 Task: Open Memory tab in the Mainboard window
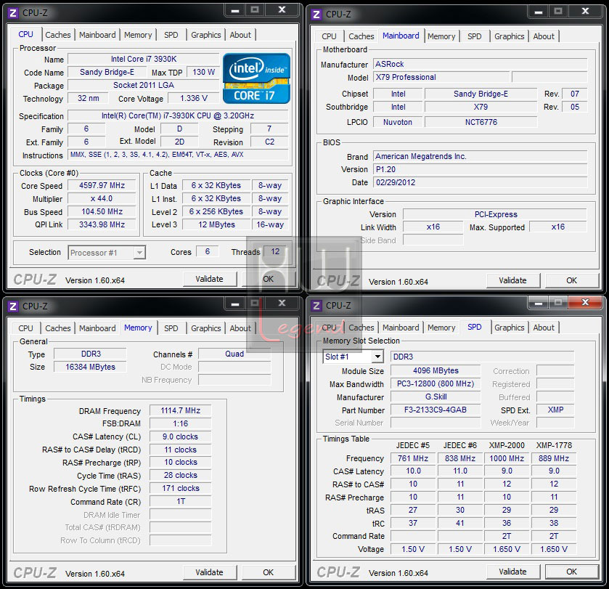point(441,36)
